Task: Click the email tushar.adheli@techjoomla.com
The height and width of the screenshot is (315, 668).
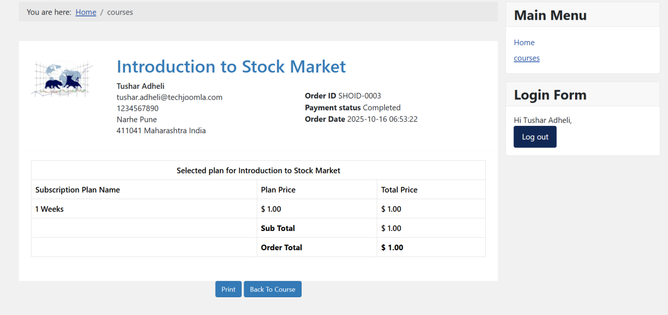Action: 170,97
